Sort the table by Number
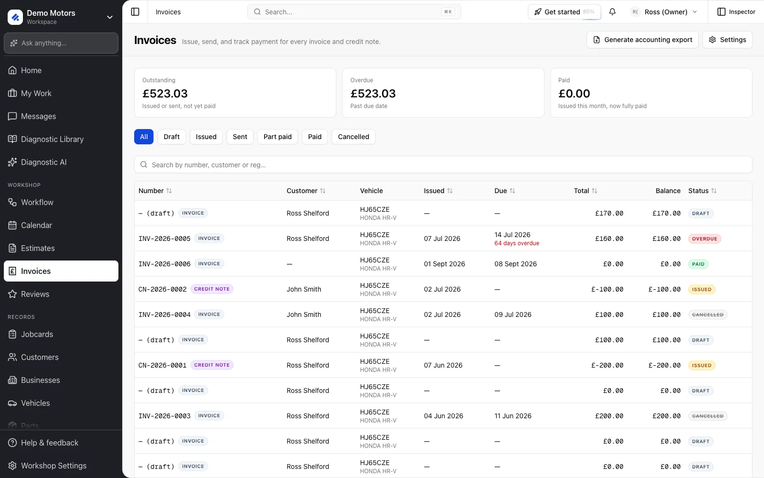This screenshot has height=478, width=764. (155, 191)
